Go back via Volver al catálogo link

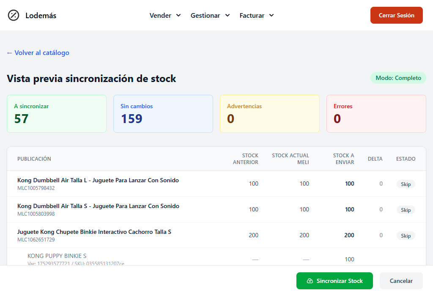[38, 53]
